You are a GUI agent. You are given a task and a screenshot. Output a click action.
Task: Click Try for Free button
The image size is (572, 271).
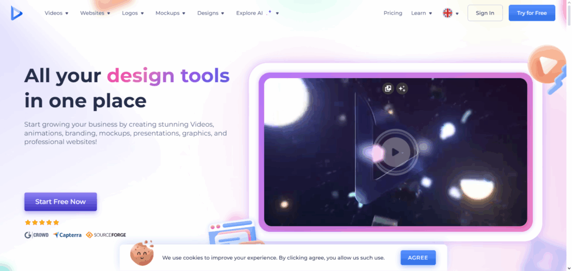coord(532,13)
